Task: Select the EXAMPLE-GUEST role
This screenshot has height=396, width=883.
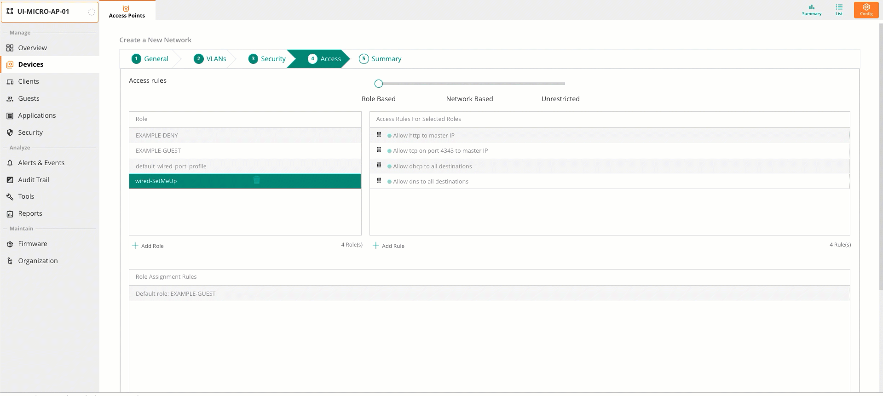Action: (245, 150)
